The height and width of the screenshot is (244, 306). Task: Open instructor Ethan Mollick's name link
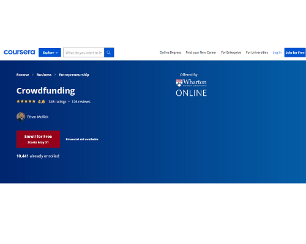(38, 117)
